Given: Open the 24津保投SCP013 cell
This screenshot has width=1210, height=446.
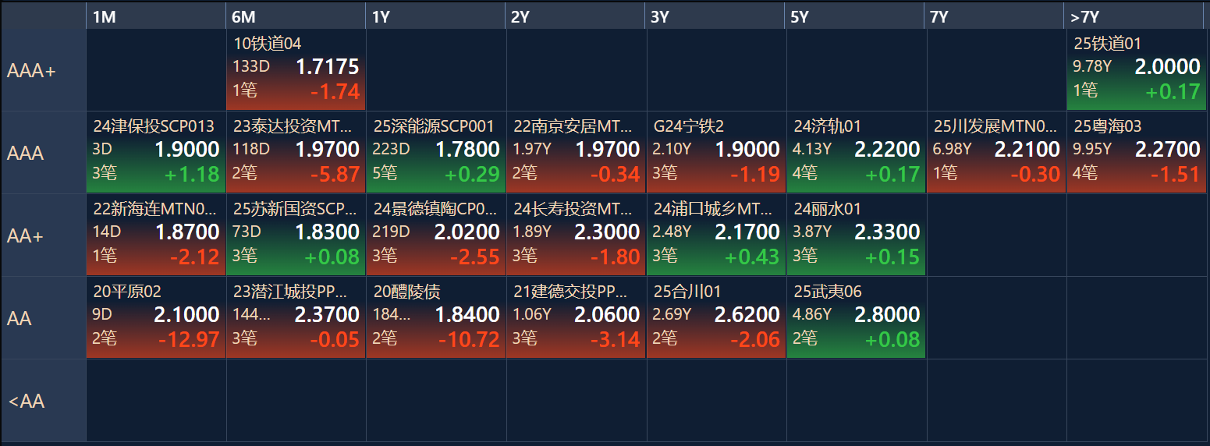Looking at the screenshot, I should click(156, 153).
